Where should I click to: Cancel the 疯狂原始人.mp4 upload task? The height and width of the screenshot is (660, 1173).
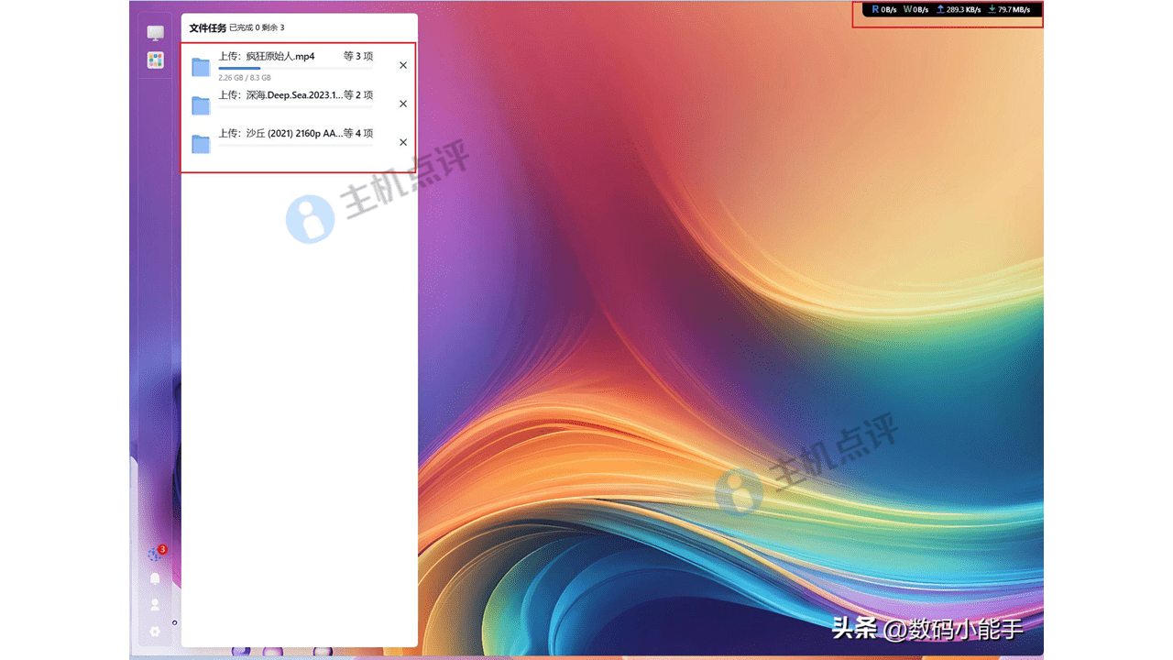(x=403, y=66)
